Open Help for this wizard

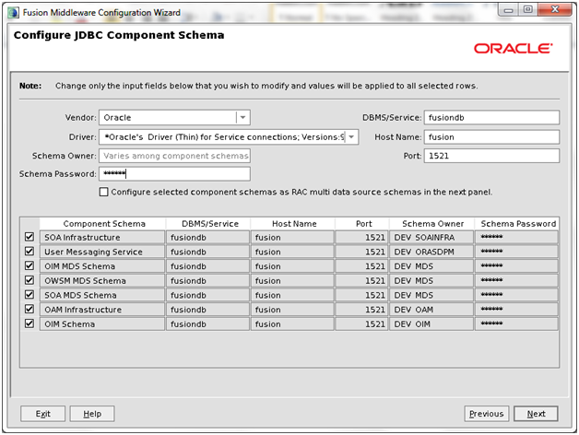(x=92, y=414)
